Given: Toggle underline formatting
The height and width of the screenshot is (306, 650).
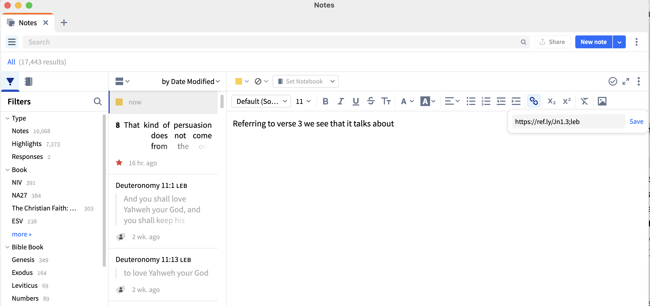Looking at the screenshot, I should pyautogui.click(x=356, y=101).
